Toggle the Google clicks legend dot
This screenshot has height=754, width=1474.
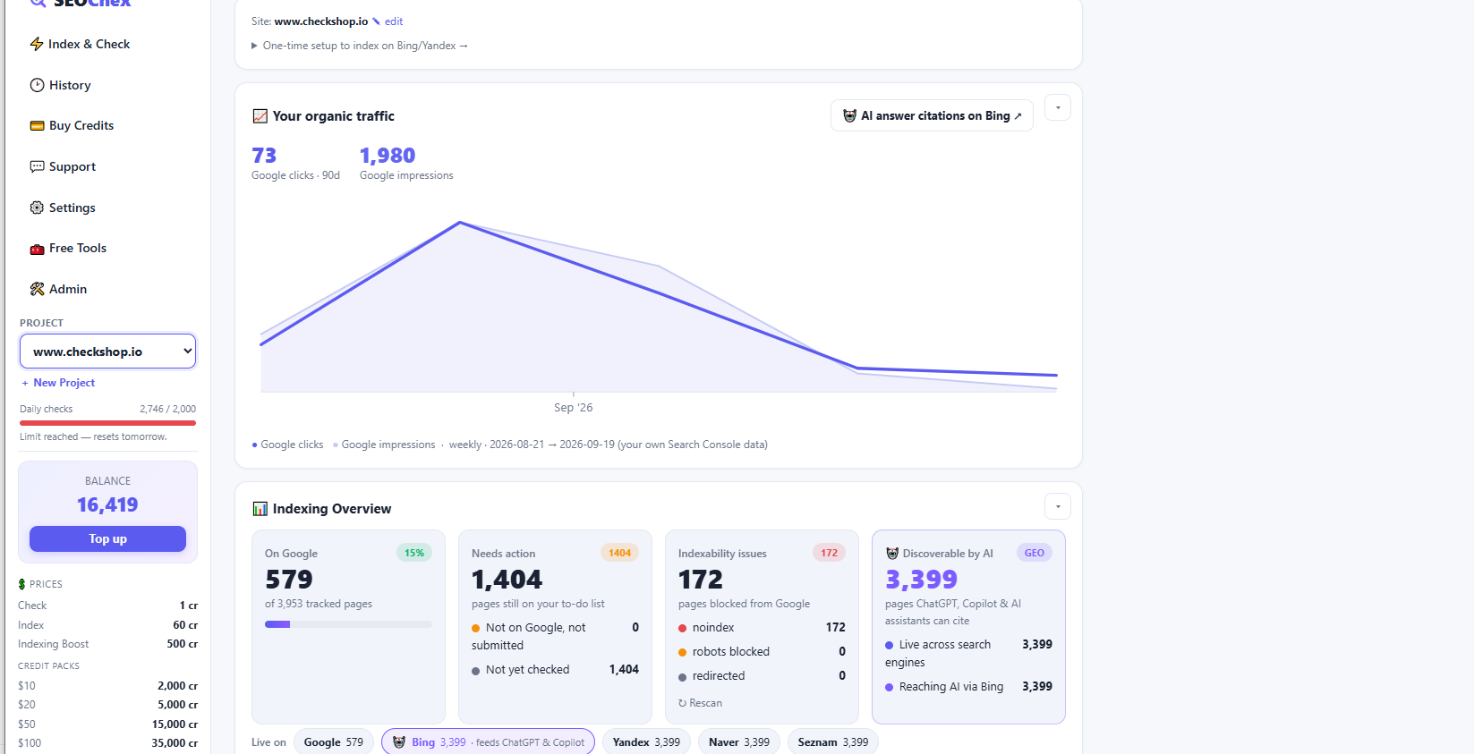tap(254, 445)
